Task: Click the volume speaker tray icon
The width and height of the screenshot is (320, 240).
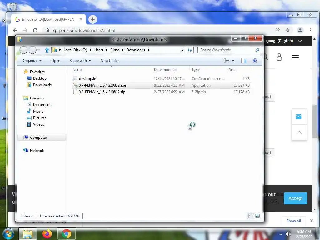Action: pyautogui.click(x=288, y=234)
